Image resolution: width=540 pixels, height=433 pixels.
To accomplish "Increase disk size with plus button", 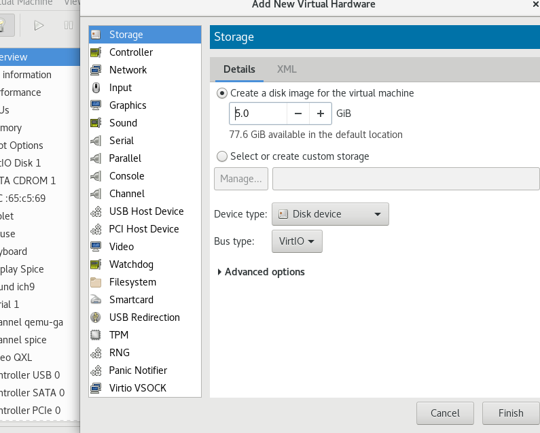I will point(321,114).
